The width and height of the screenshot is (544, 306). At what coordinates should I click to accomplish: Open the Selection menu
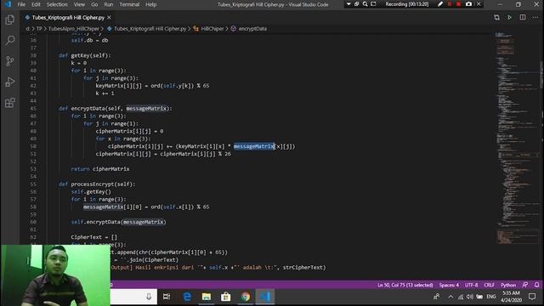[x=57, y=4]
